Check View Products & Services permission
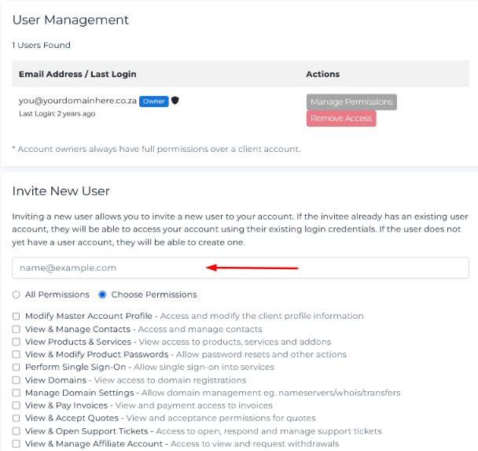The width and height of the screenshot is (478, 451). tap(17, 342)
